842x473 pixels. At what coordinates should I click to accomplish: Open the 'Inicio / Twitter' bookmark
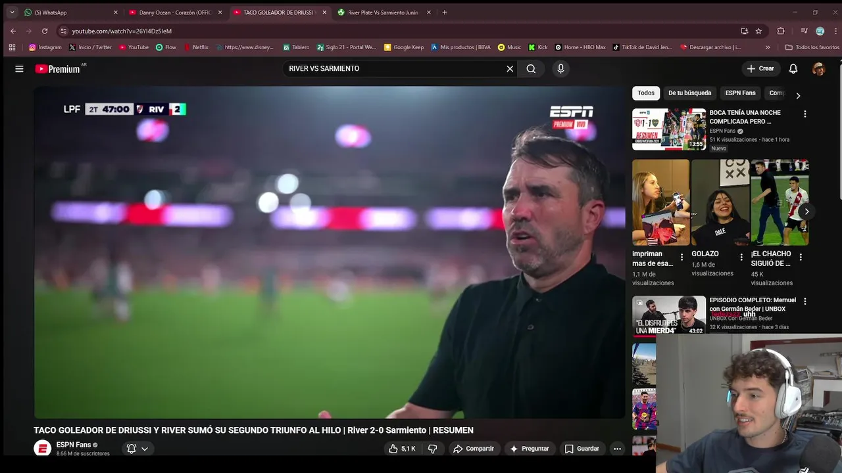coord(90,47)
